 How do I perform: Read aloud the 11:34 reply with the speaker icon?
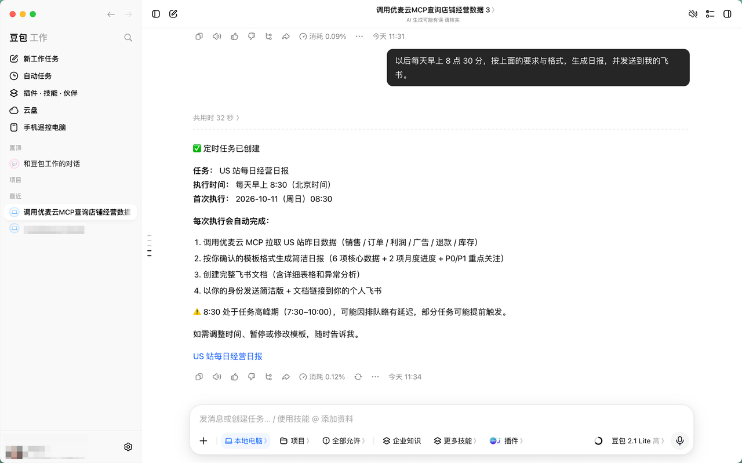pos(216,377)
